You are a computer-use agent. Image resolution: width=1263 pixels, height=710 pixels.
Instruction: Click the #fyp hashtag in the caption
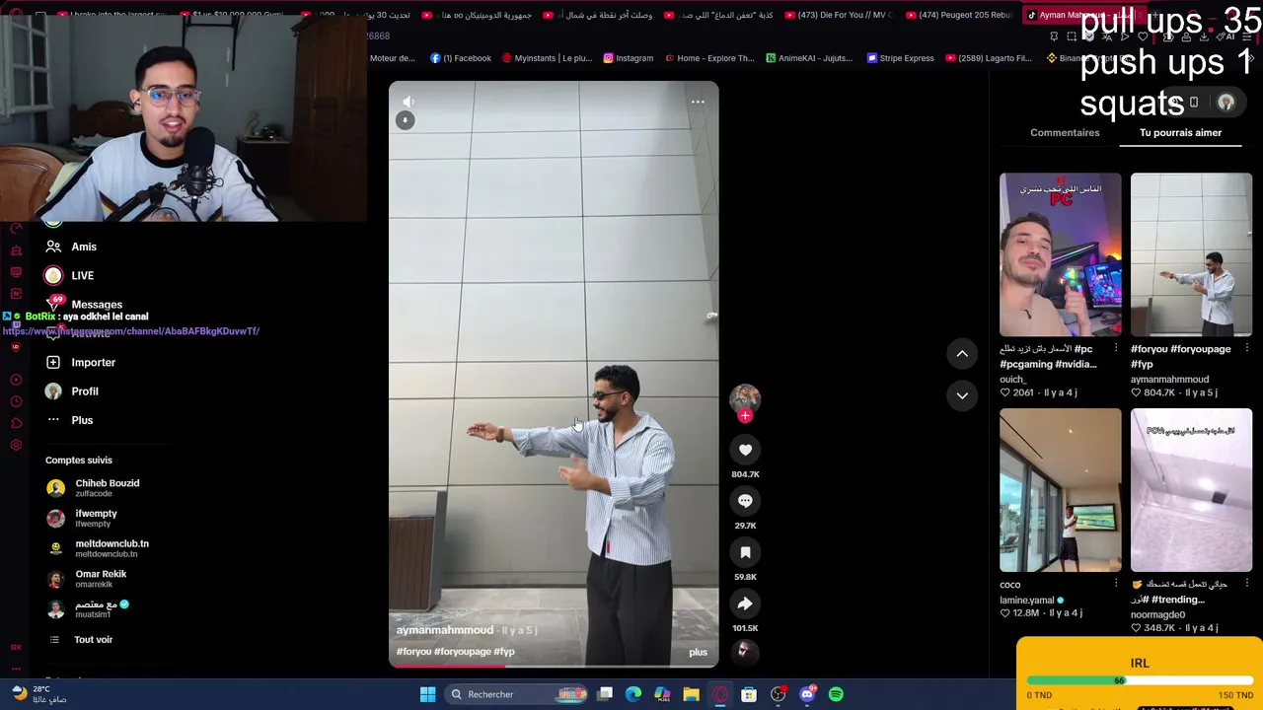click(x=504, y=652)
